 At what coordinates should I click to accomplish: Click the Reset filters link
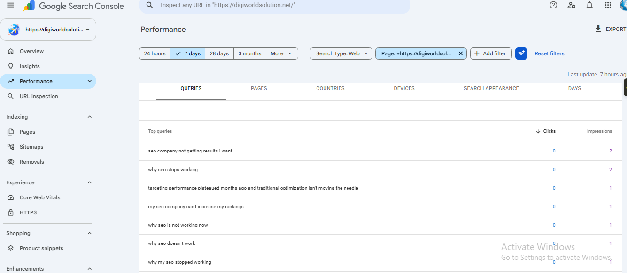550,53
